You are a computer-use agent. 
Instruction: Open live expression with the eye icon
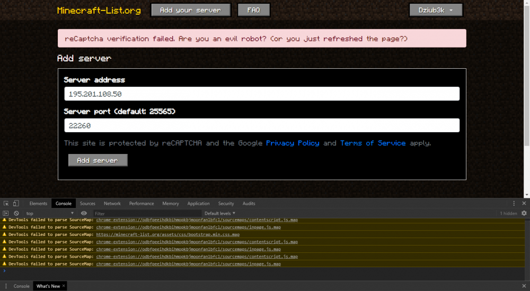84,213
